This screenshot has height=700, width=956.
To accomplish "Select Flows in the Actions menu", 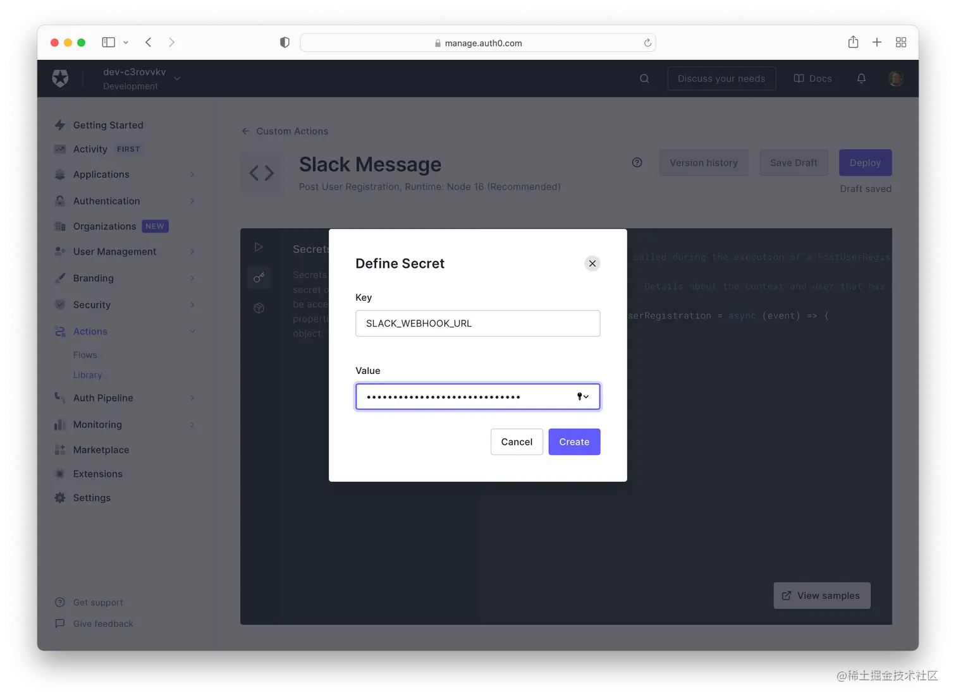I will pyautogui.click(x=85, y=354).
